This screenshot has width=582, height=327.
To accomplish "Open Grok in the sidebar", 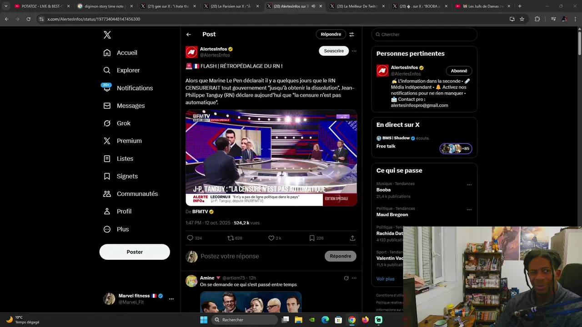I will pyautogui.click(x=117, y=124).
